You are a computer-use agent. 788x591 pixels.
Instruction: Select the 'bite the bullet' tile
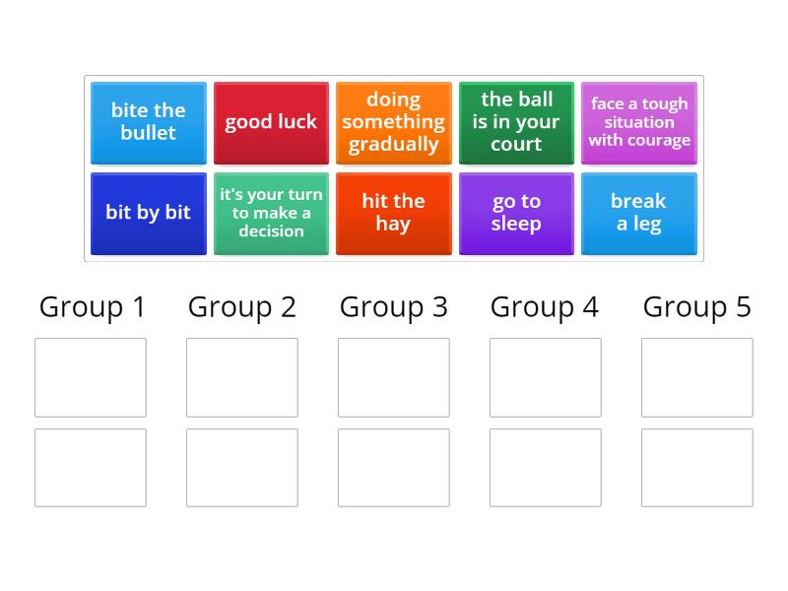pos(149,122)
